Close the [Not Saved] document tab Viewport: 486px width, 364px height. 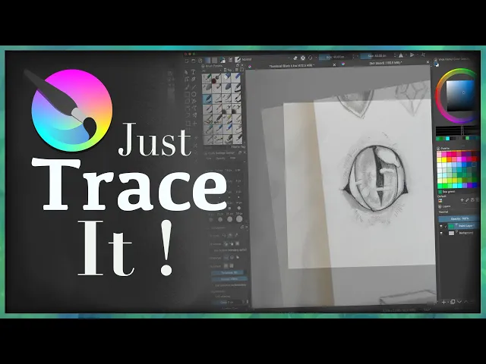(x=428, y=62)
